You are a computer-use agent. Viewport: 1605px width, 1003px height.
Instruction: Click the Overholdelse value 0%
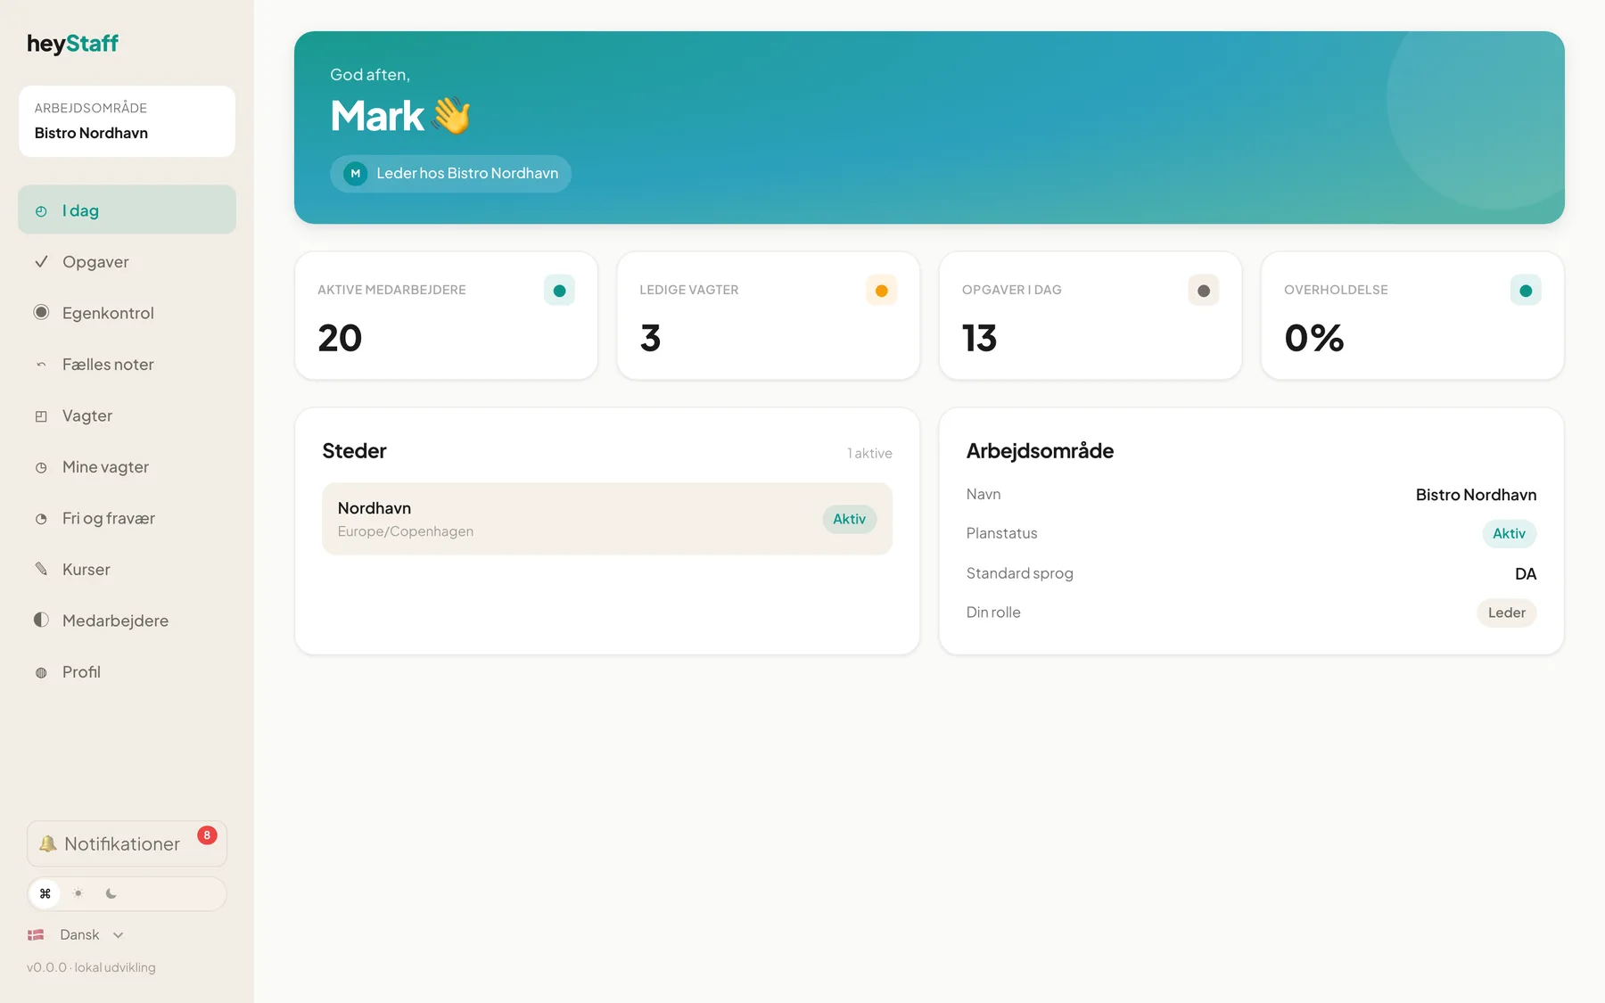coord(1313,338)
